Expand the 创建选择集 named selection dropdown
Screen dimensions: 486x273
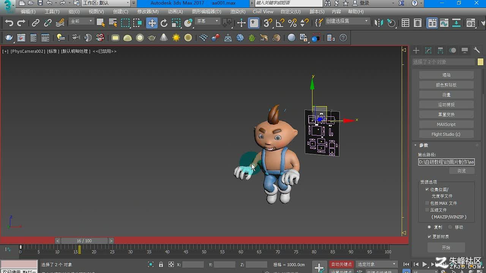347,21
